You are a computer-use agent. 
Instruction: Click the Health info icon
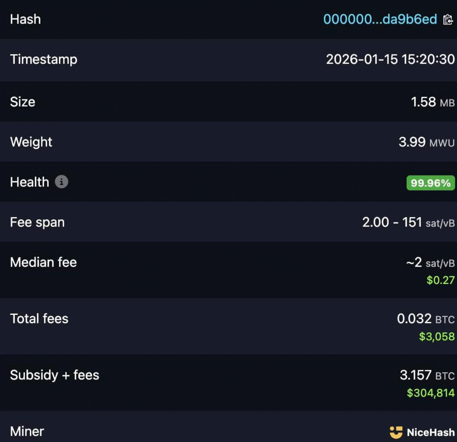(x=61, y=182)
